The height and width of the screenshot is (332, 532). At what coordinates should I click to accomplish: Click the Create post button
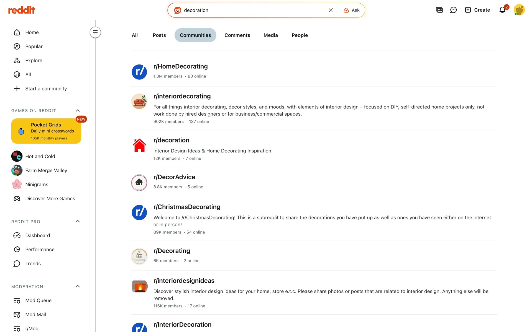pyautogui.click(x=477, y=10)
